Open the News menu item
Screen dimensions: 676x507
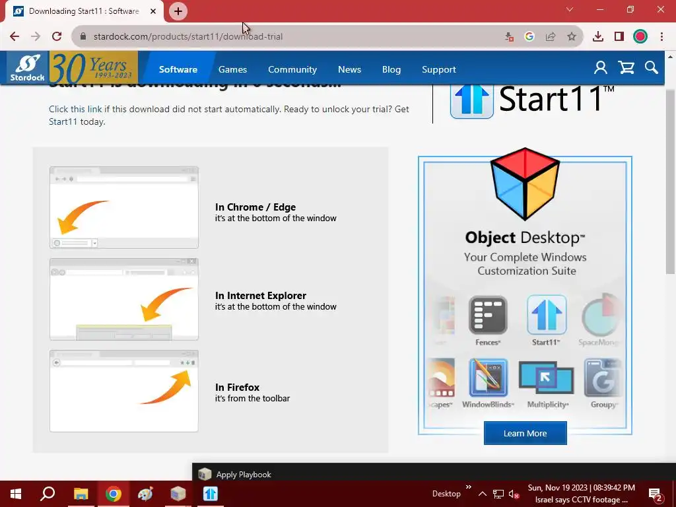[349, 69]
